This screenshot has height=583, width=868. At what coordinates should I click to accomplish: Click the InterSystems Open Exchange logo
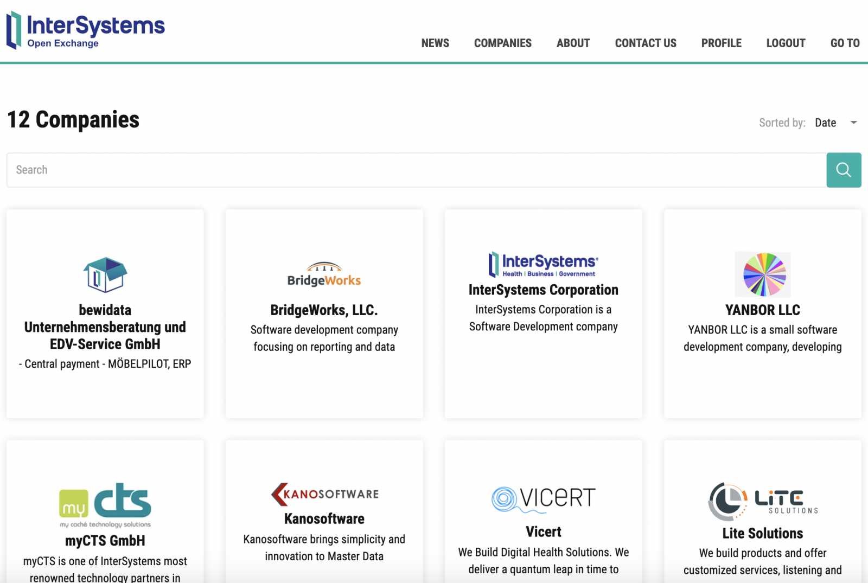pos(86,30)
